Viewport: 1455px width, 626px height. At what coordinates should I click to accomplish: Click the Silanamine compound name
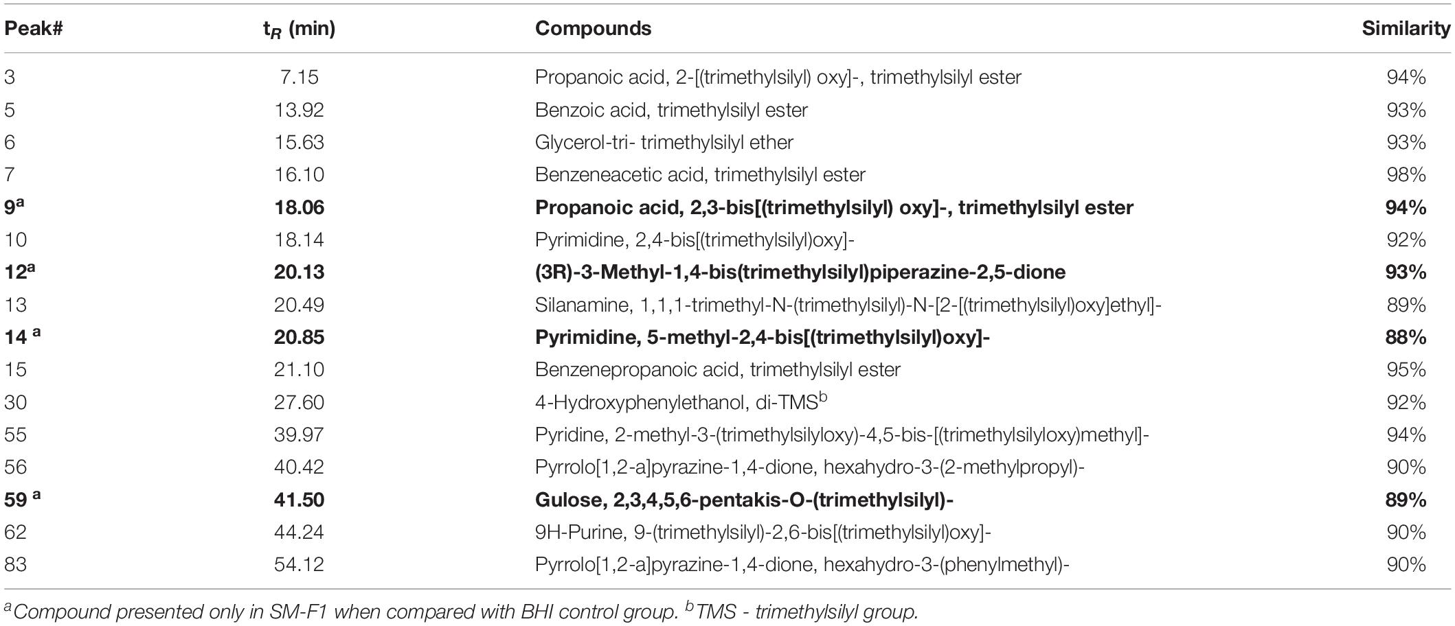pos(848,305)
